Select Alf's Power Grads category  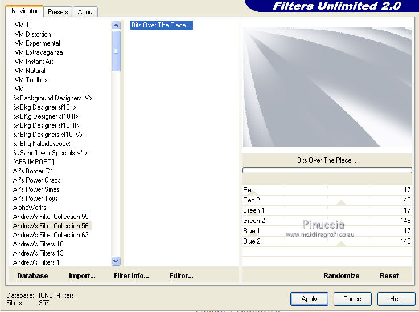[36, 180]
